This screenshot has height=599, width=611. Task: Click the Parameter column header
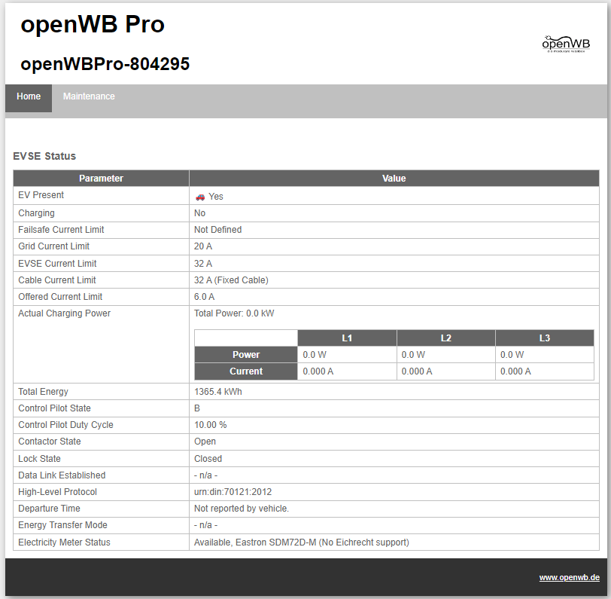pos(101,179)
